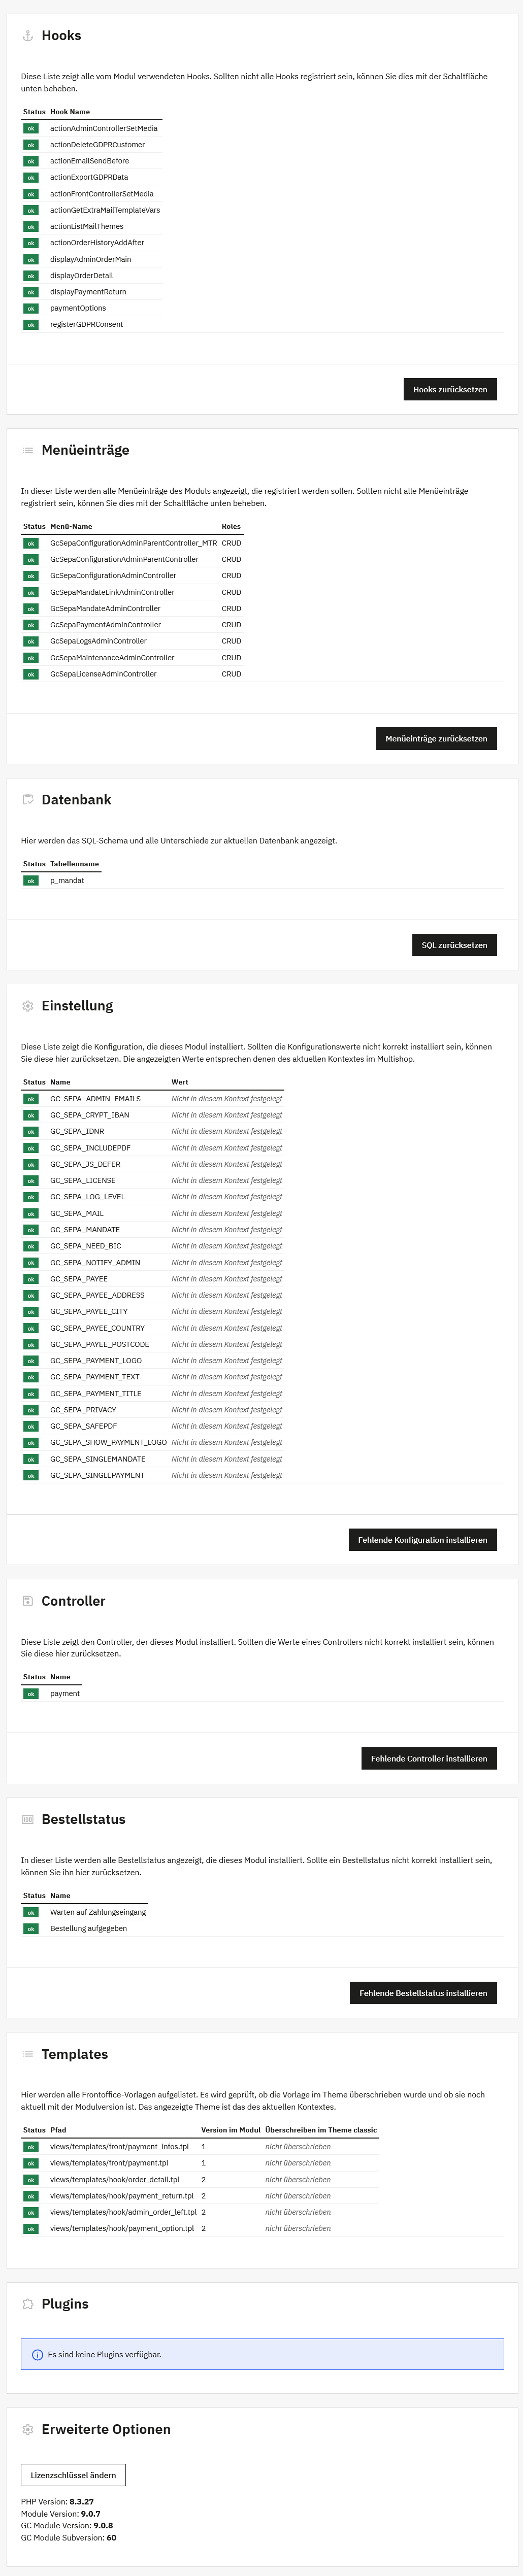Click Fehlende Konfiguration installieren
Image resolution: width=523 pixels, height=2576 pixels.
tap(422, 1540)
